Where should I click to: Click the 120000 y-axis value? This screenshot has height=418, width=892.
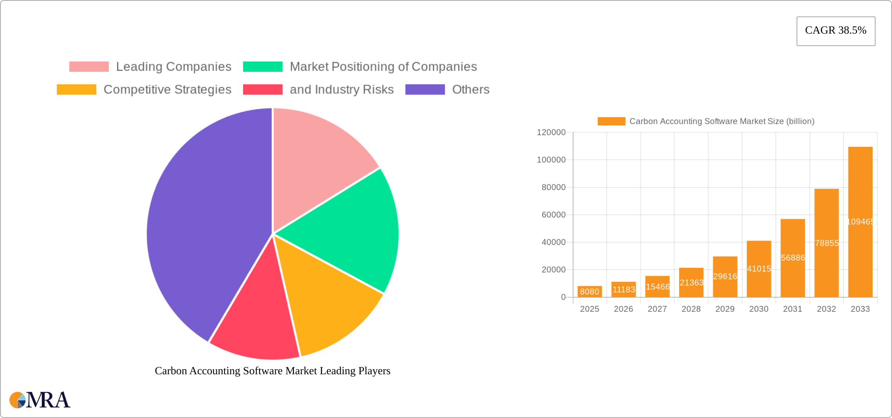tap(551, 132)
